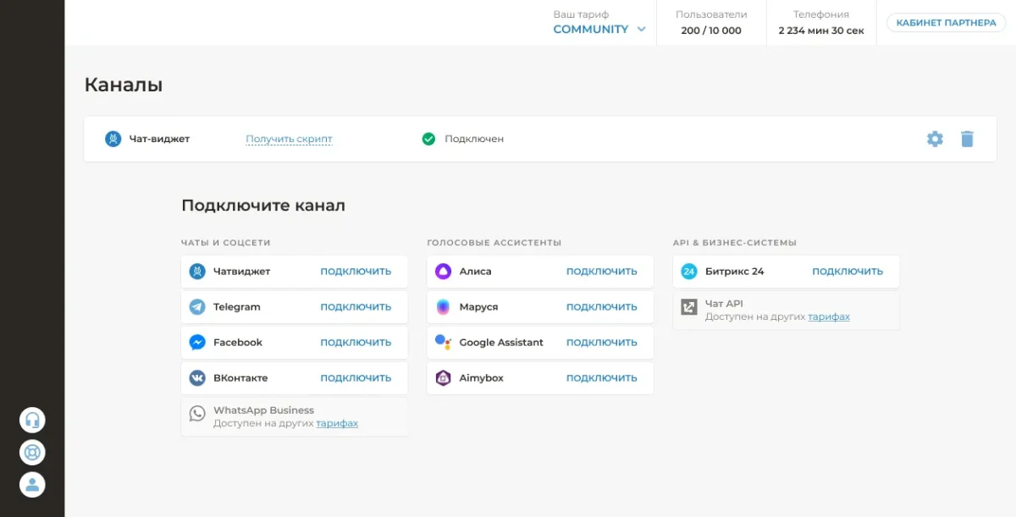This screenshot has width=1016, height=517.
Task: Click the Подключите канал heading
Action: pyautogui.click(x=263, y=206)
